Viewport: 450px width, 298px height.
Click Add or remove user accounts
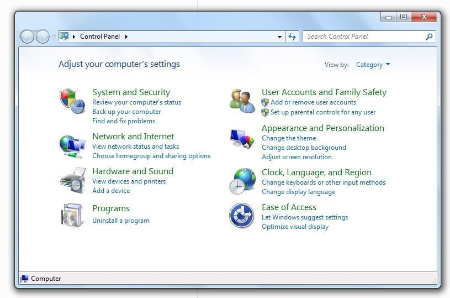pyautogui.click(x=313, y=102)
